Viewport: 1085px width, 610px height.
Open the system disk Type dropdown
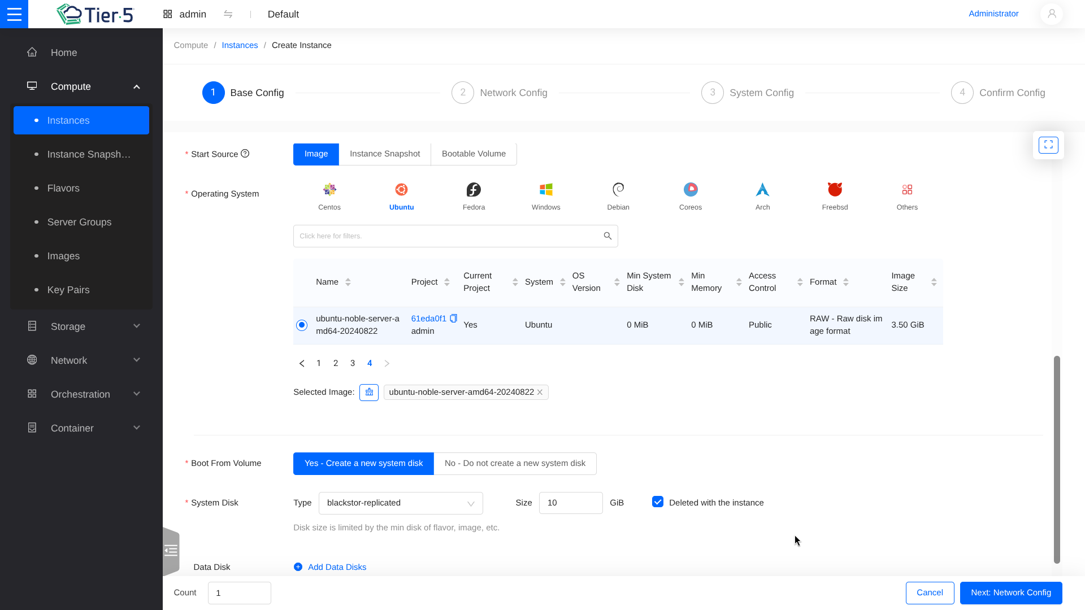click(x=400, y=503)
